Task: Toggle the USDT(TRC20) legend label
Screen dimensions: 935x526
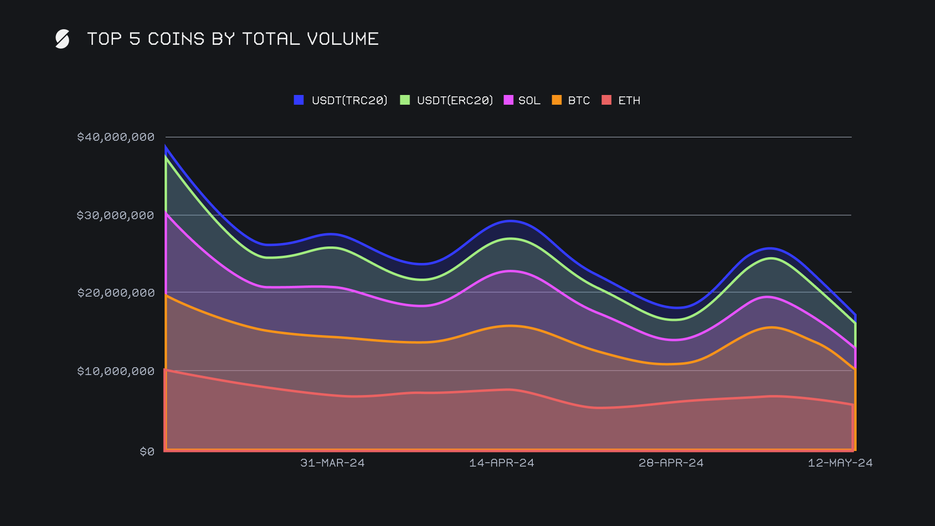Action: (x=350, y=100)
